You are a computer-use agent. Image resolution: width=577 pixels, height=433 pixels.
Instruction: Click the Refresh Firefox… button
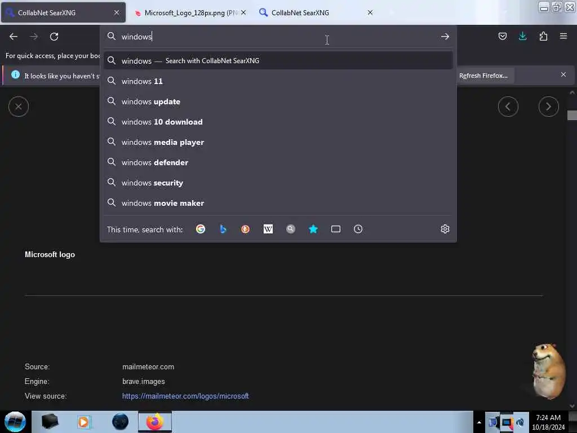pos(483,76)
